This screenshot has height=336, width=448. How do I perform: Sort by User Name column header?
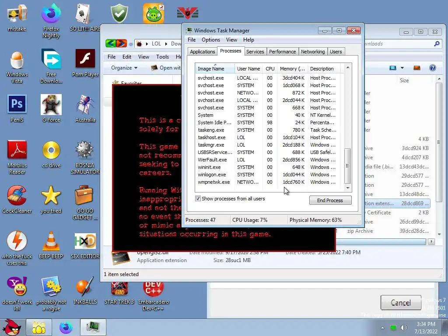coord(248,69)
